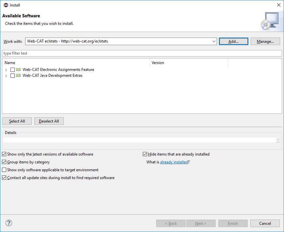Click the Help icon at bottom left
The image size is (284, 232).
(x=8, y=223)
